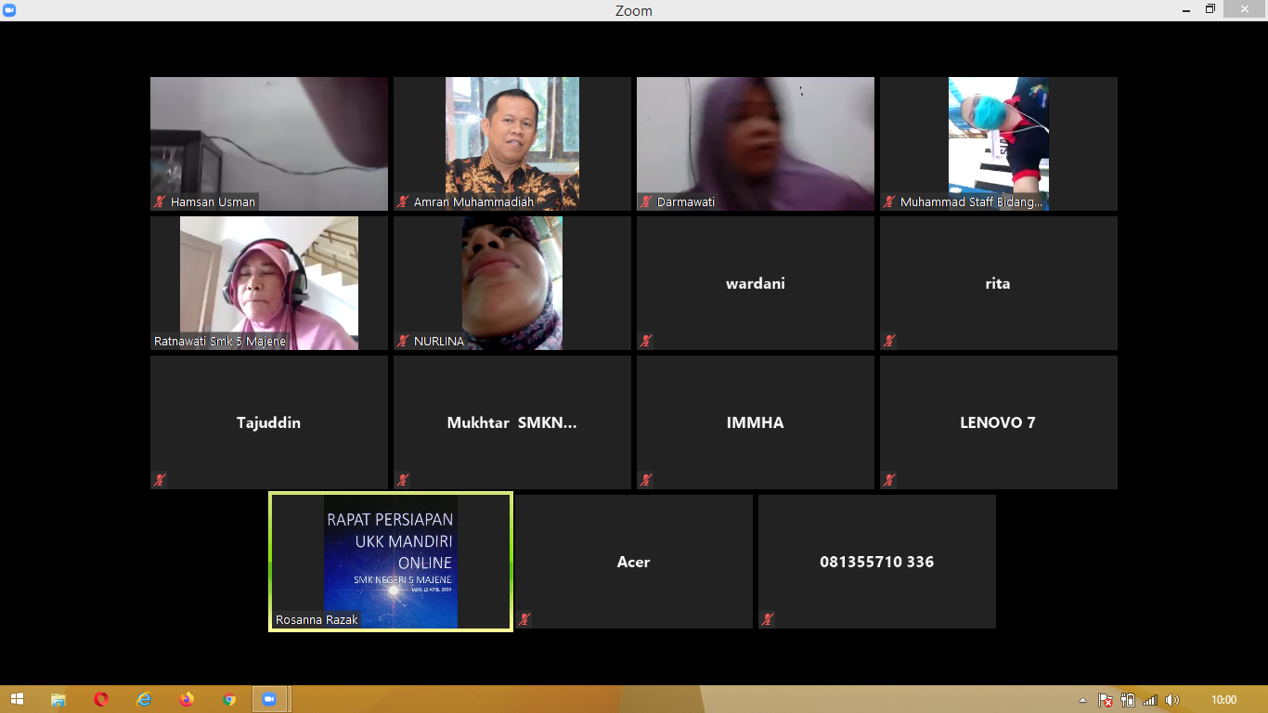This screenshot has height=713, width=1268.
Task: Select the NURLINA video tile
Action: pos(512,283)
